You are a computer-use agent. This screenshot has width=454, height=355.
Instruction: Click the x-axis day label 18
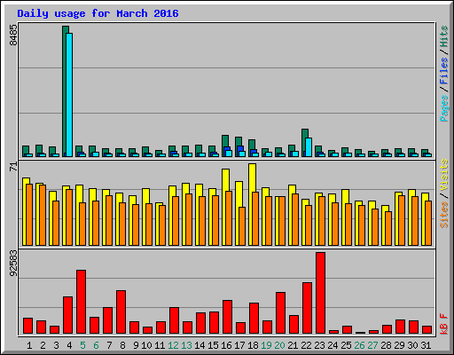(253, 345)
